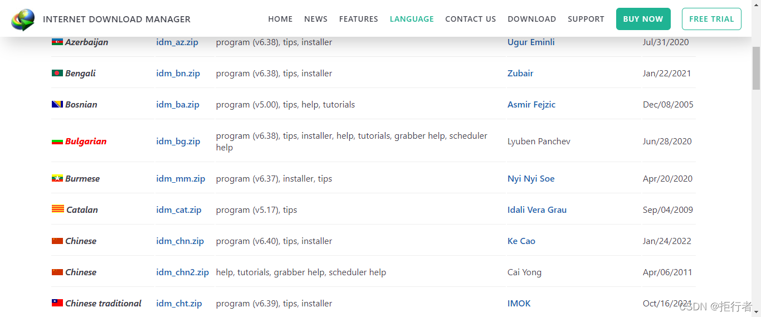Click the Azerbaijan language name
The width and height of the screenshot is (761, 317).
pos(87,42)
